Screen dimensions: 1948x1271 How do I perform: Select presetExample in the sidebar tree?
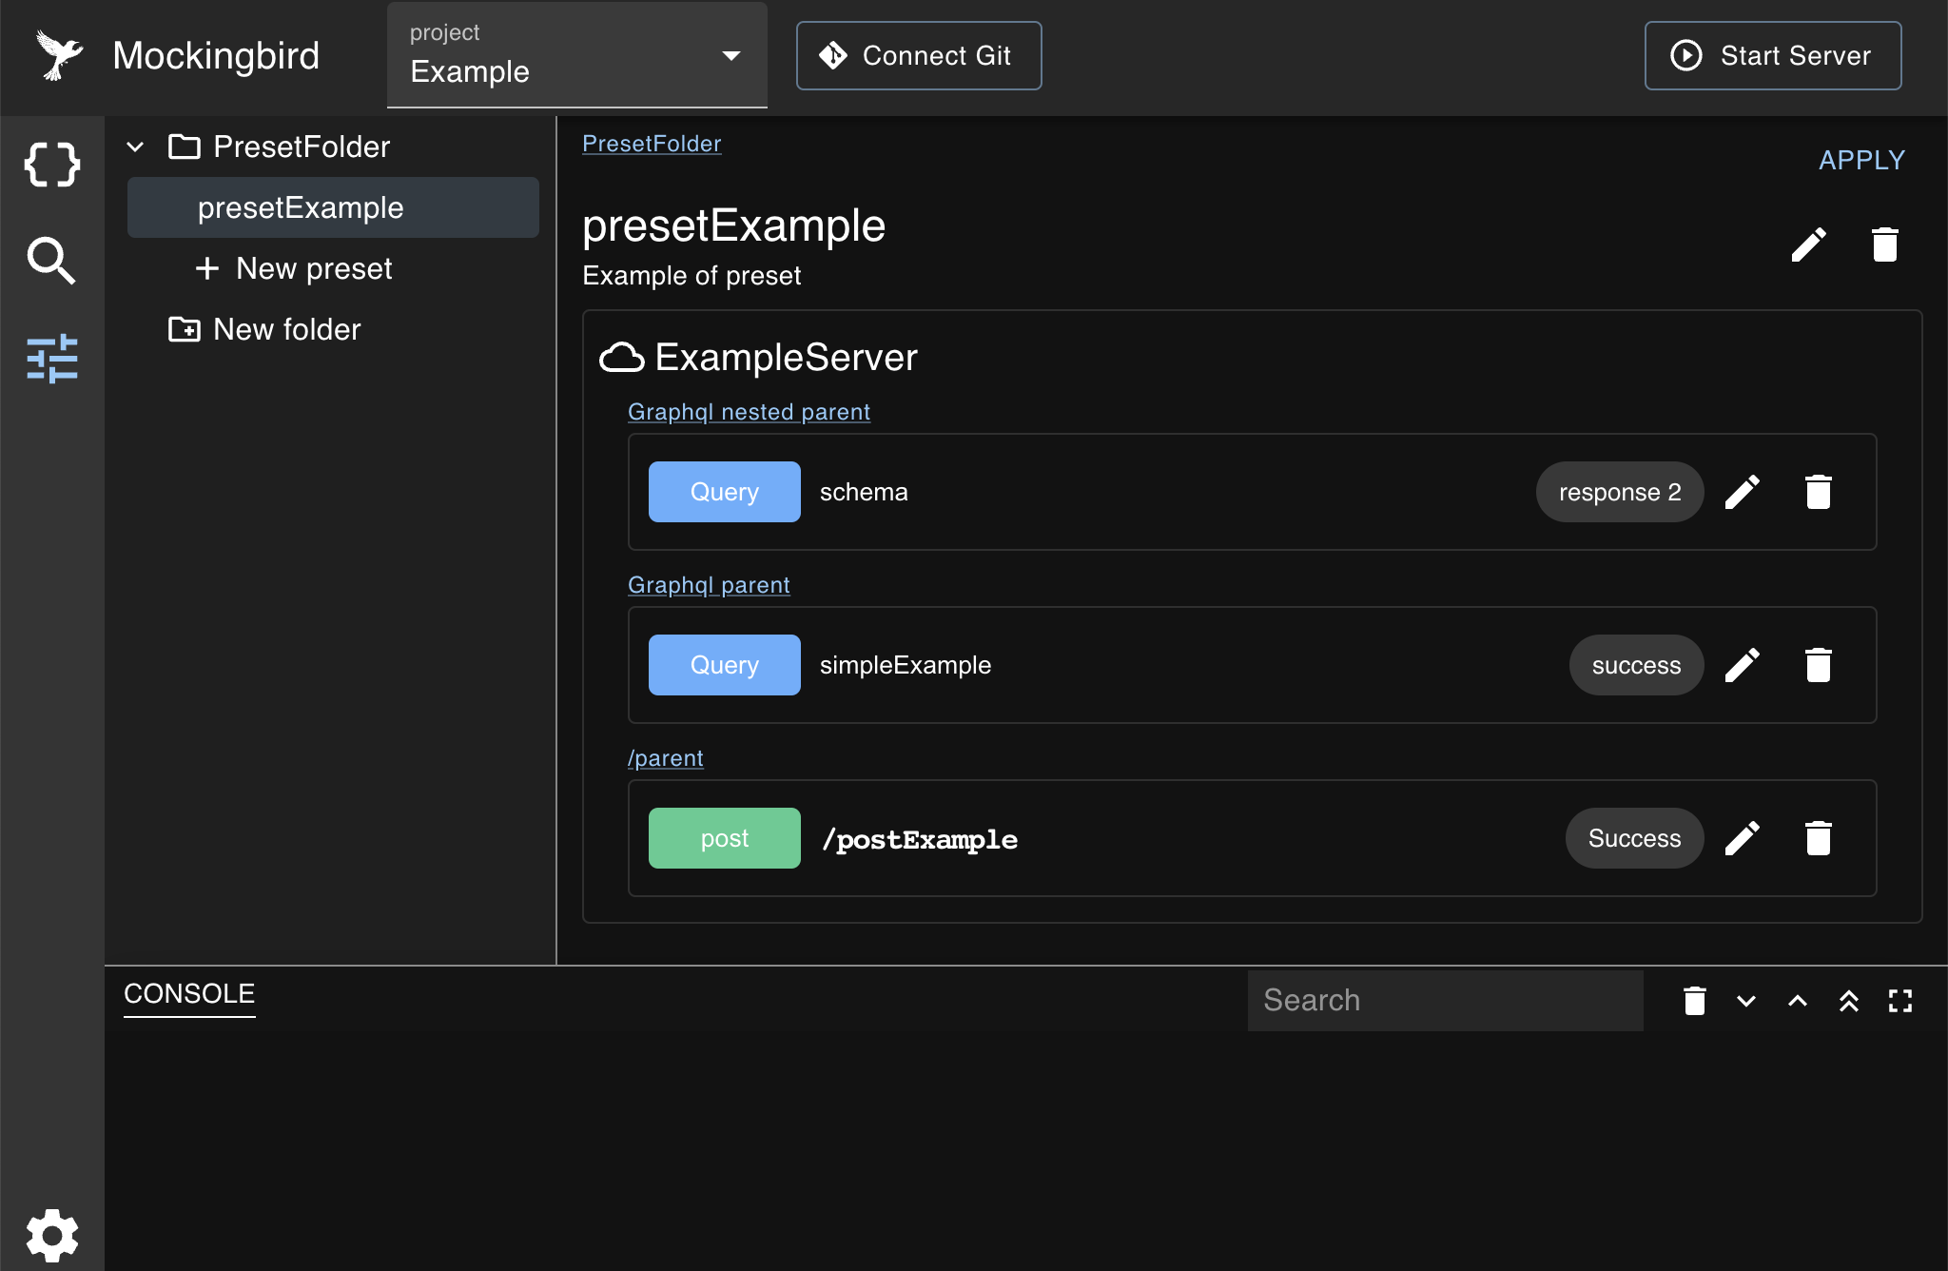click(x=300, y=207)
